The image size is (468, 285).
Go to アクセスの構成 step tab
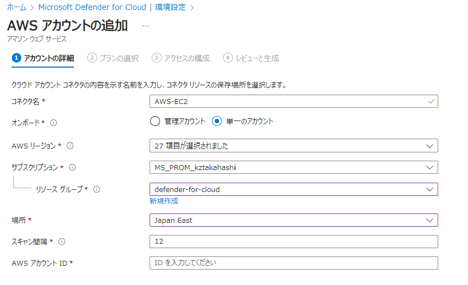[x=182, y=58]
